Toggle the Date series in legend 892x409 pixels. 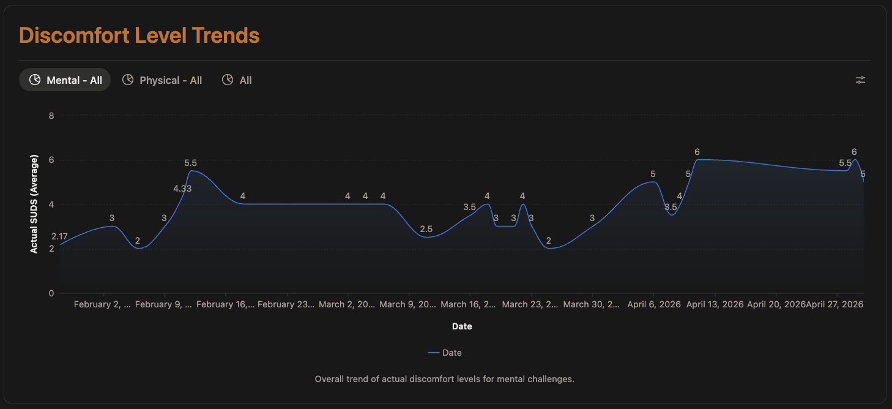pos(445,353)
